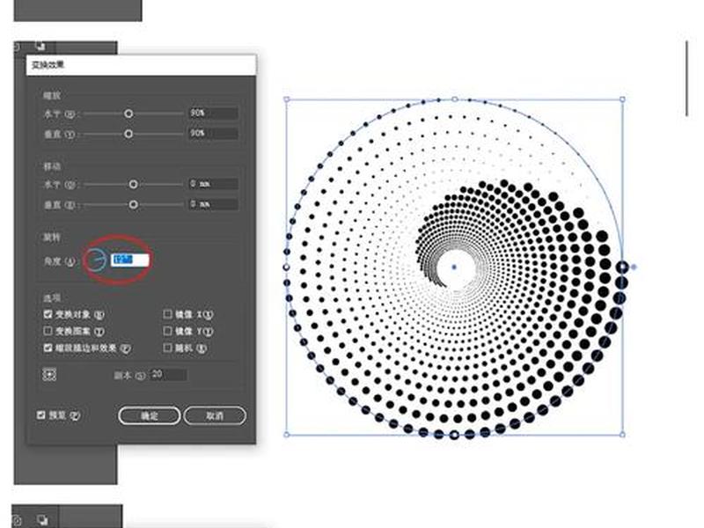The image size is (704, 528).
Task: Toggle the 缩放描边和效果 checkbox
Action: 48,348
